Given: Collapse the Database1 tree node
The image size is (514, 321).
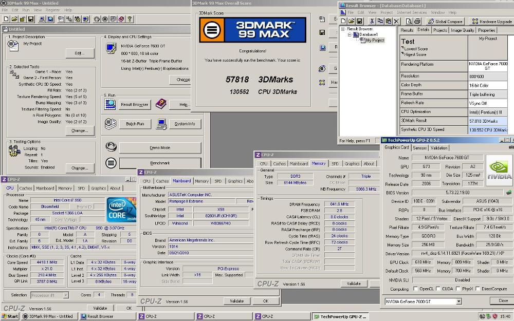Looking at the screenshot, I should [x=350, y=34].
